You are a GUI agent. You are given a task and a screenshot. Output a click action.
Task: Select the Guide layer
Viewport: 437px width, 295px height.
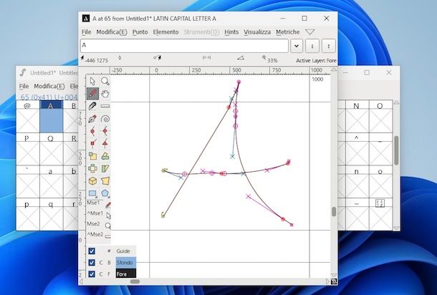point(123,251)
